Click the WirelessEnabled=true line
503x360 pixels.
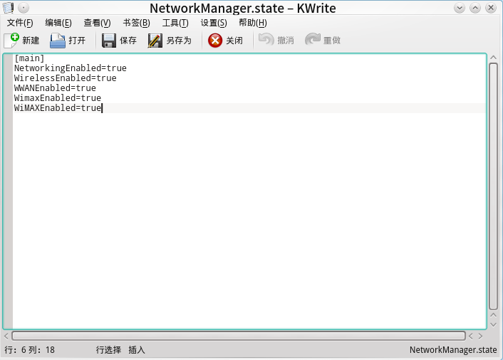click(x=65, y=78)
